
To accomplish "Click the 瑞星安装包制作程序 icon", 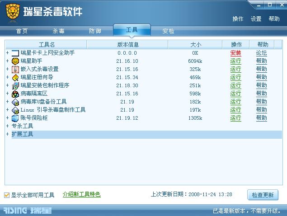I will (15, 85).
